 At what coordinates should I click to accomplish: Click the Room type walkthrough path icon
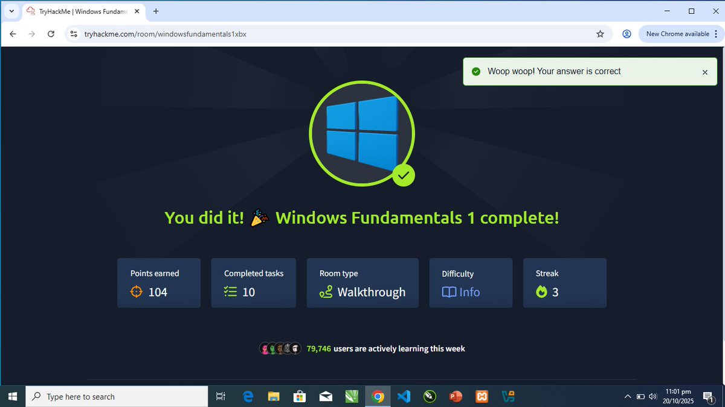326,292
